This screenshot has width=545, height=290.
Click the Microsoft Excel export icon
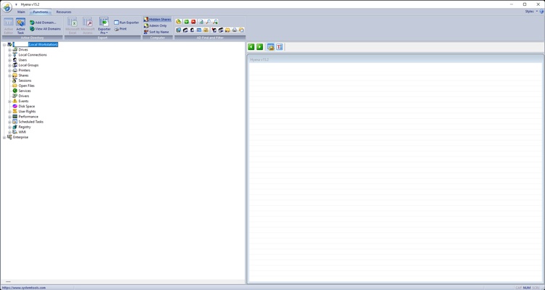tap(72, 22)
